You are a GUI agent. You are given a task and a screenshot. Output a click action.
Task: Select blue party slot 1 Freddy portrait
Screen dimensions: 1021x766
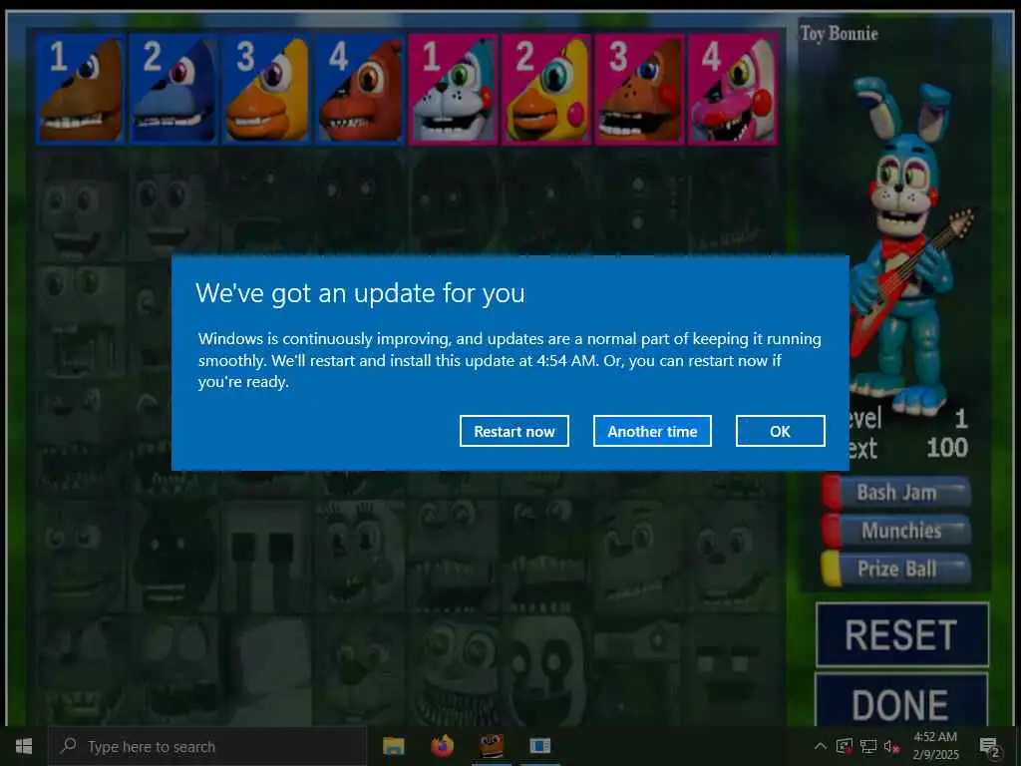pyautogui.click(x=81, y=89)
